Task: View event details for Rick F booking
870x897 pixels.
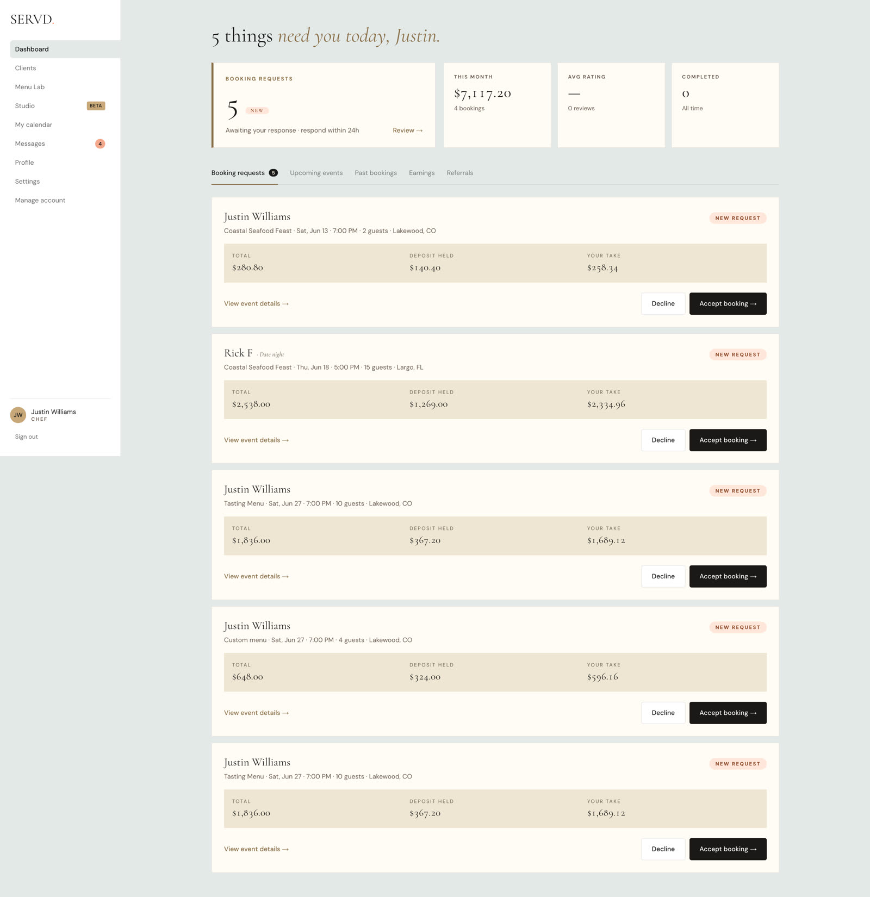Action: pyautogui.click(x=256, y=440)
